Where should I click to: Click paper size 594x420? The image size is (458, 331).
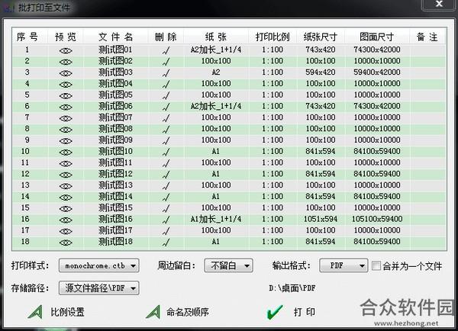(321, 72)
